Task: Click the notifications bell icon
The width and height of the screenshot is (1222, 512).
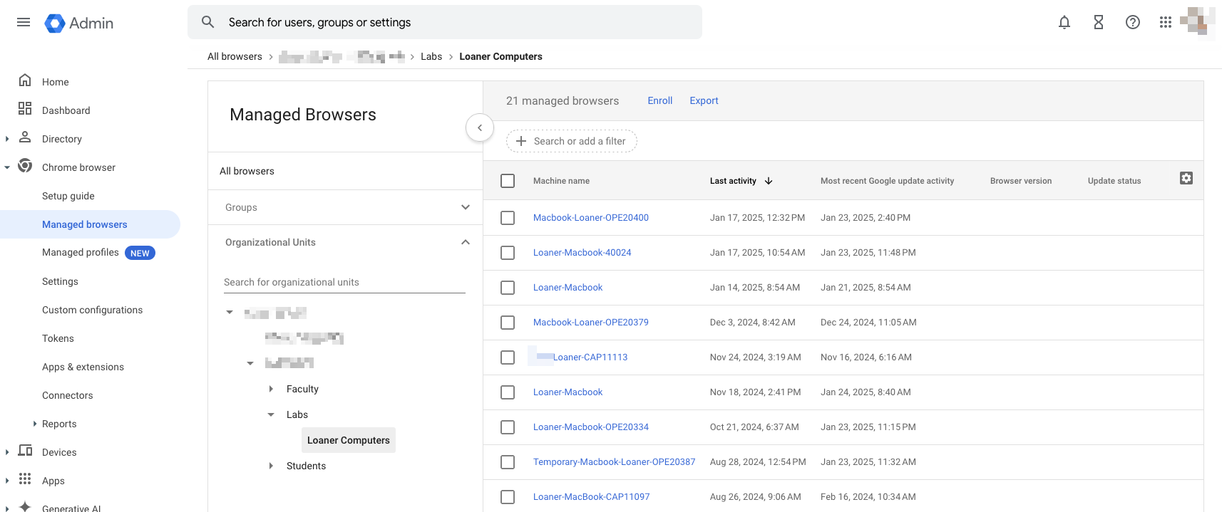Action: click(1064, 22)
